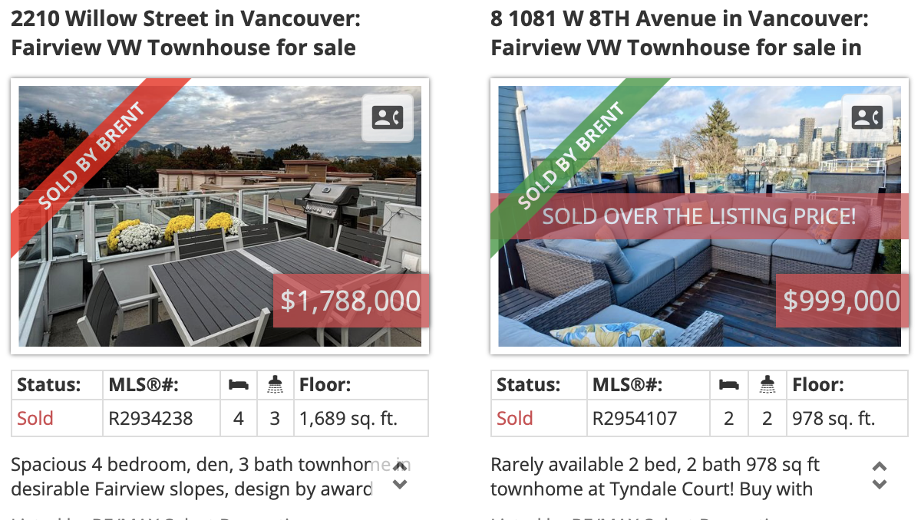Click bed icon in Willow Street listing table
This screenshot has height=520, width=921.
(239, 385)
